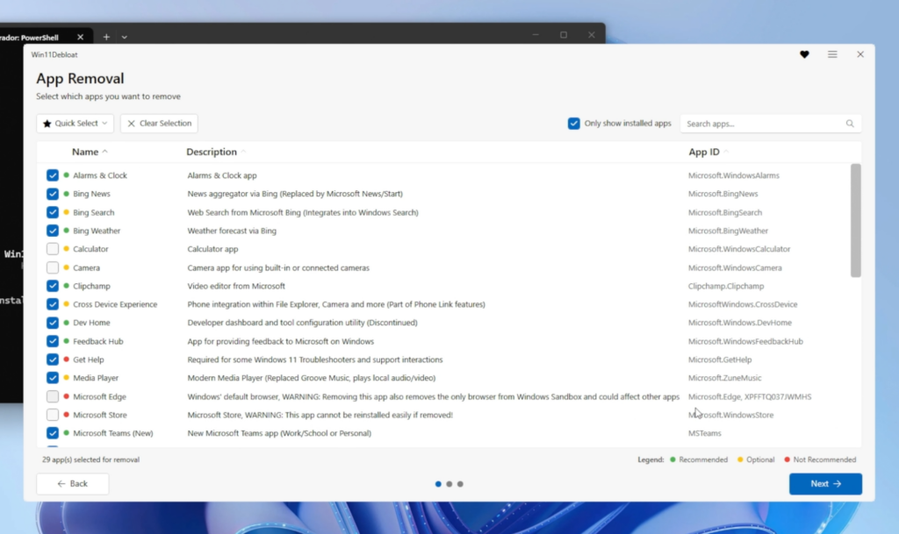Click the 'Microsoft Edge' app name
The image size is (899, 534).
coord(99,396)
